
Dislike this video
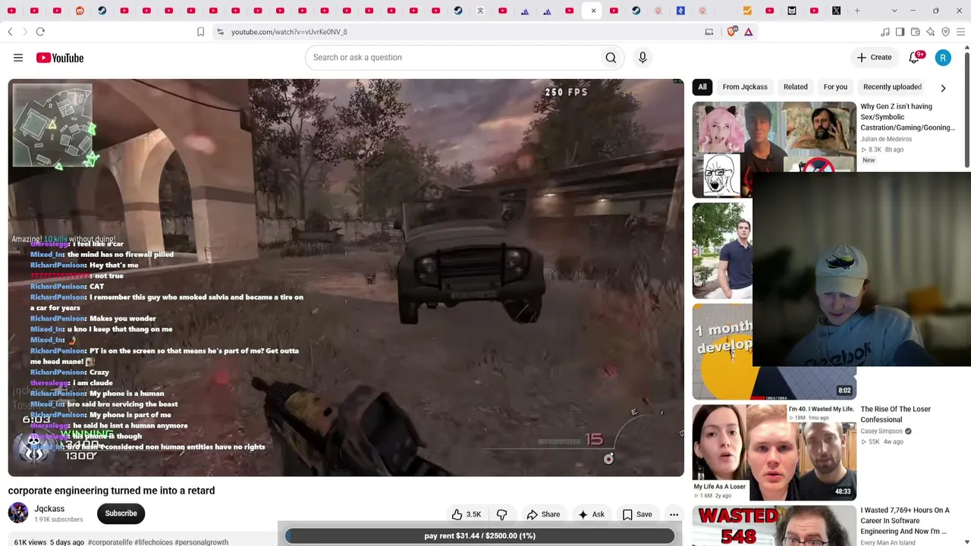point(501,514)
